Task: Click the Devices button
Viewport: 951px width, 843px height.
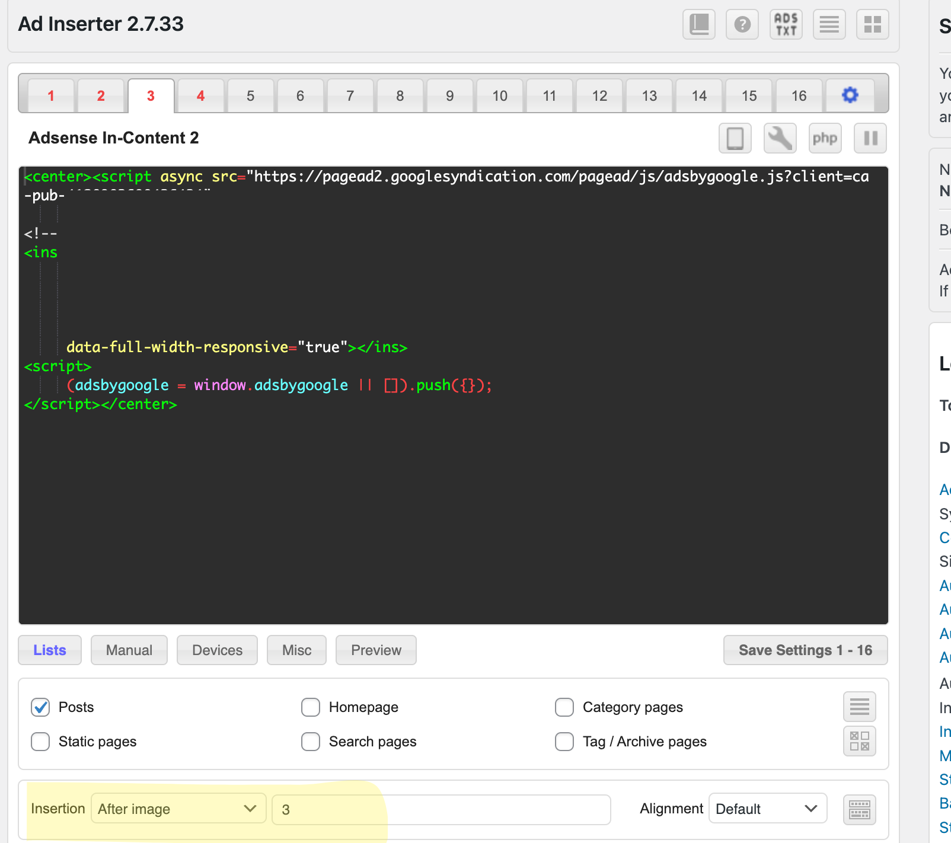Action: [217, 650]
